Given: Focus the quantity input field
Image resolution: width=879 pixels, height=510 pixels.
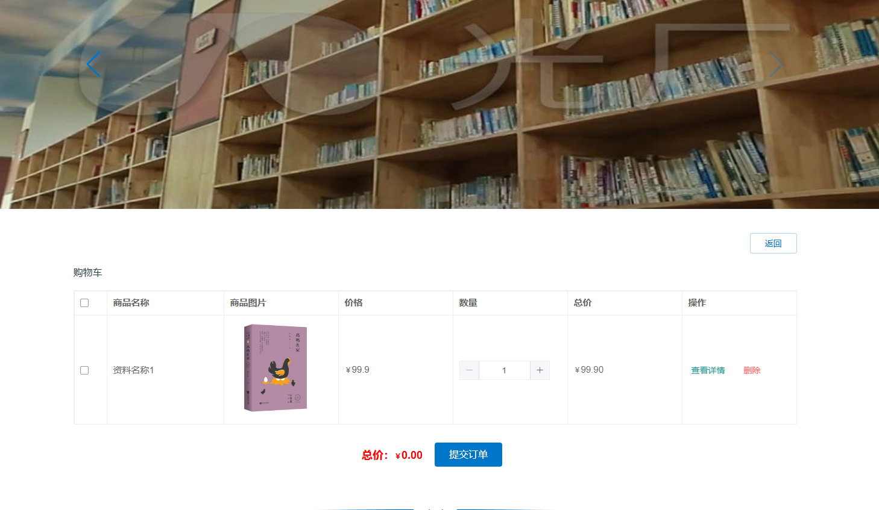Looking at the screenshot, I should pyautogui.click(x=505, y=370).
